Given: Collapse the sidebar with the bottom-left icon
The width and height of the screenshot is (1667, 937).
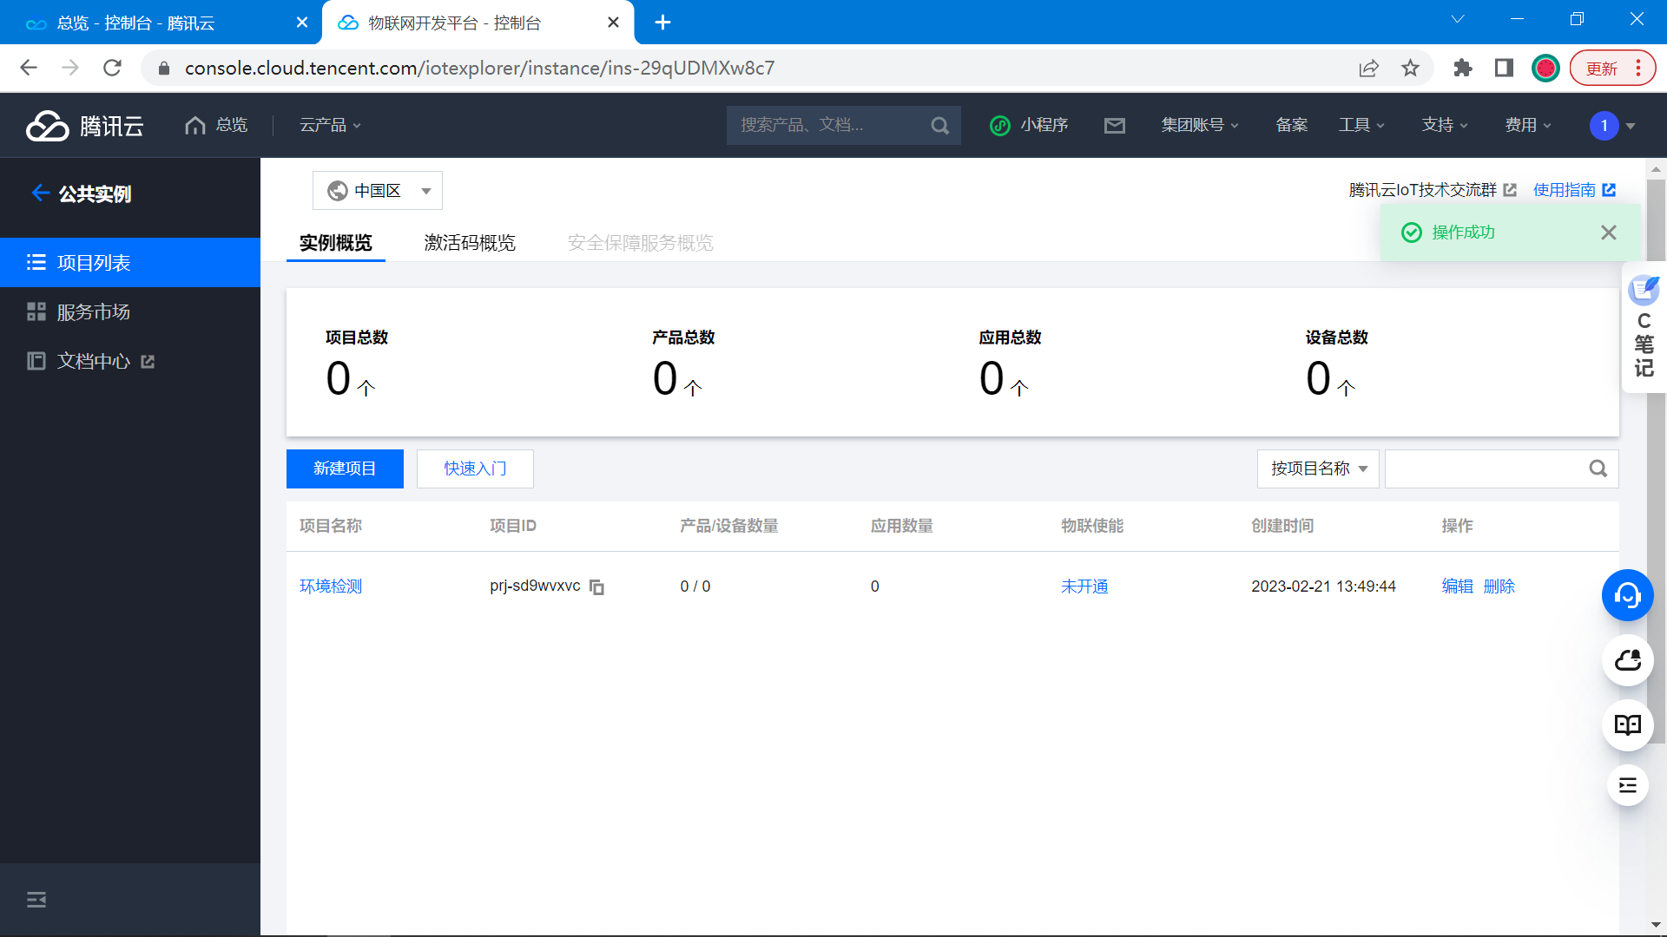Looking at the screenshot, I should coord(36,900).
